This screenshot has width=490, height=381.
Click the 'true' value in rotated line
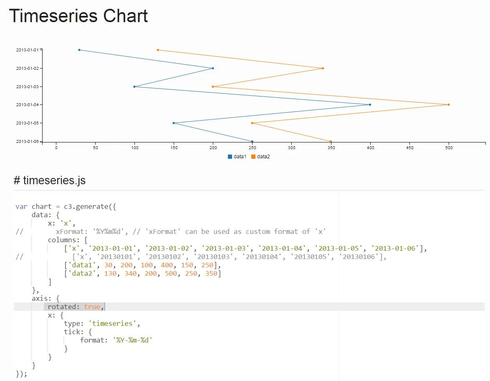pos(92,307)
